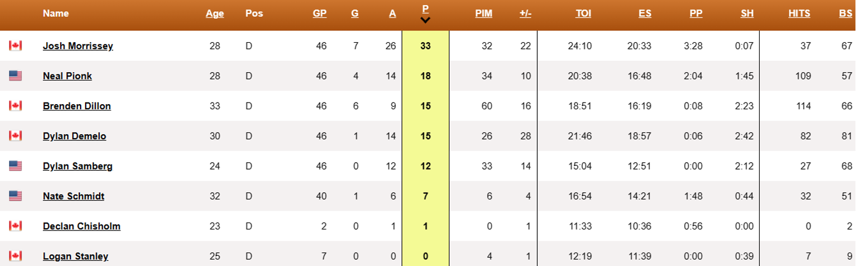Sort by HITS column header
Screen dimensions: 856x266
799,14
